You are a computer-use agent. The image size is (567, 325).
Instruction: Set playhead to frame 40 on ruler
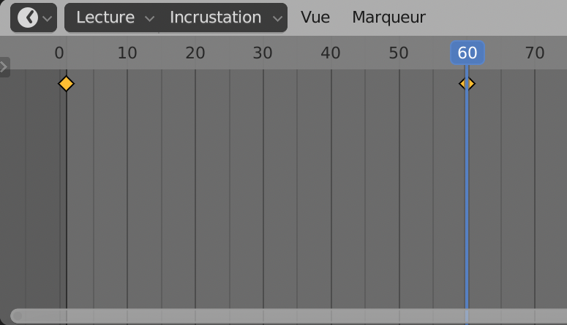tap(331, 53)
